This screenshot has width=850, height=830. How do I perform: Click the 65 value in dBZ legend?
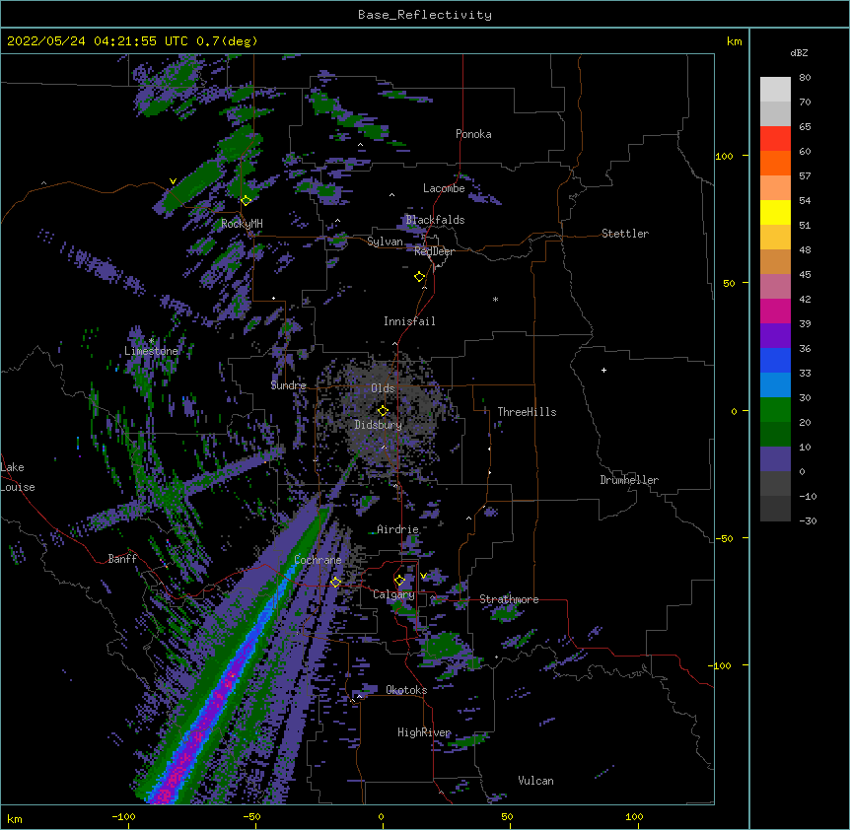(805, 127)
